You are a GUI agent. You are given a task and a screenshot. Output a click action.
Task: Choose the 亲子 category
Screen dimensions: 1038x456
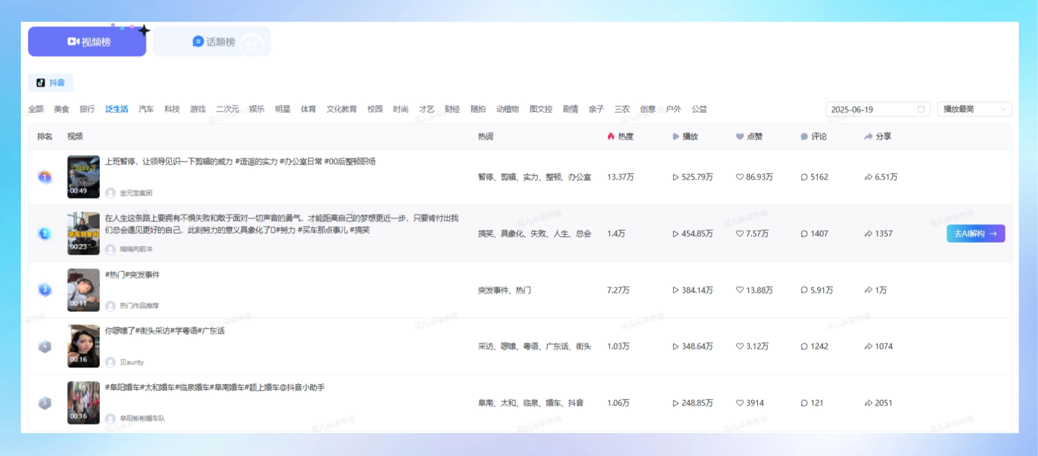coord(596,109)
